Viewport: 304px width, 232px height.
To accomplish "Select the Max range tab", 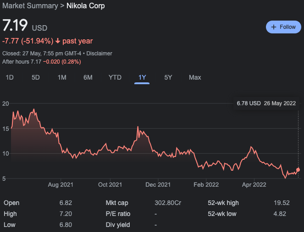I will pyautogui.click(x=195, y=77).
